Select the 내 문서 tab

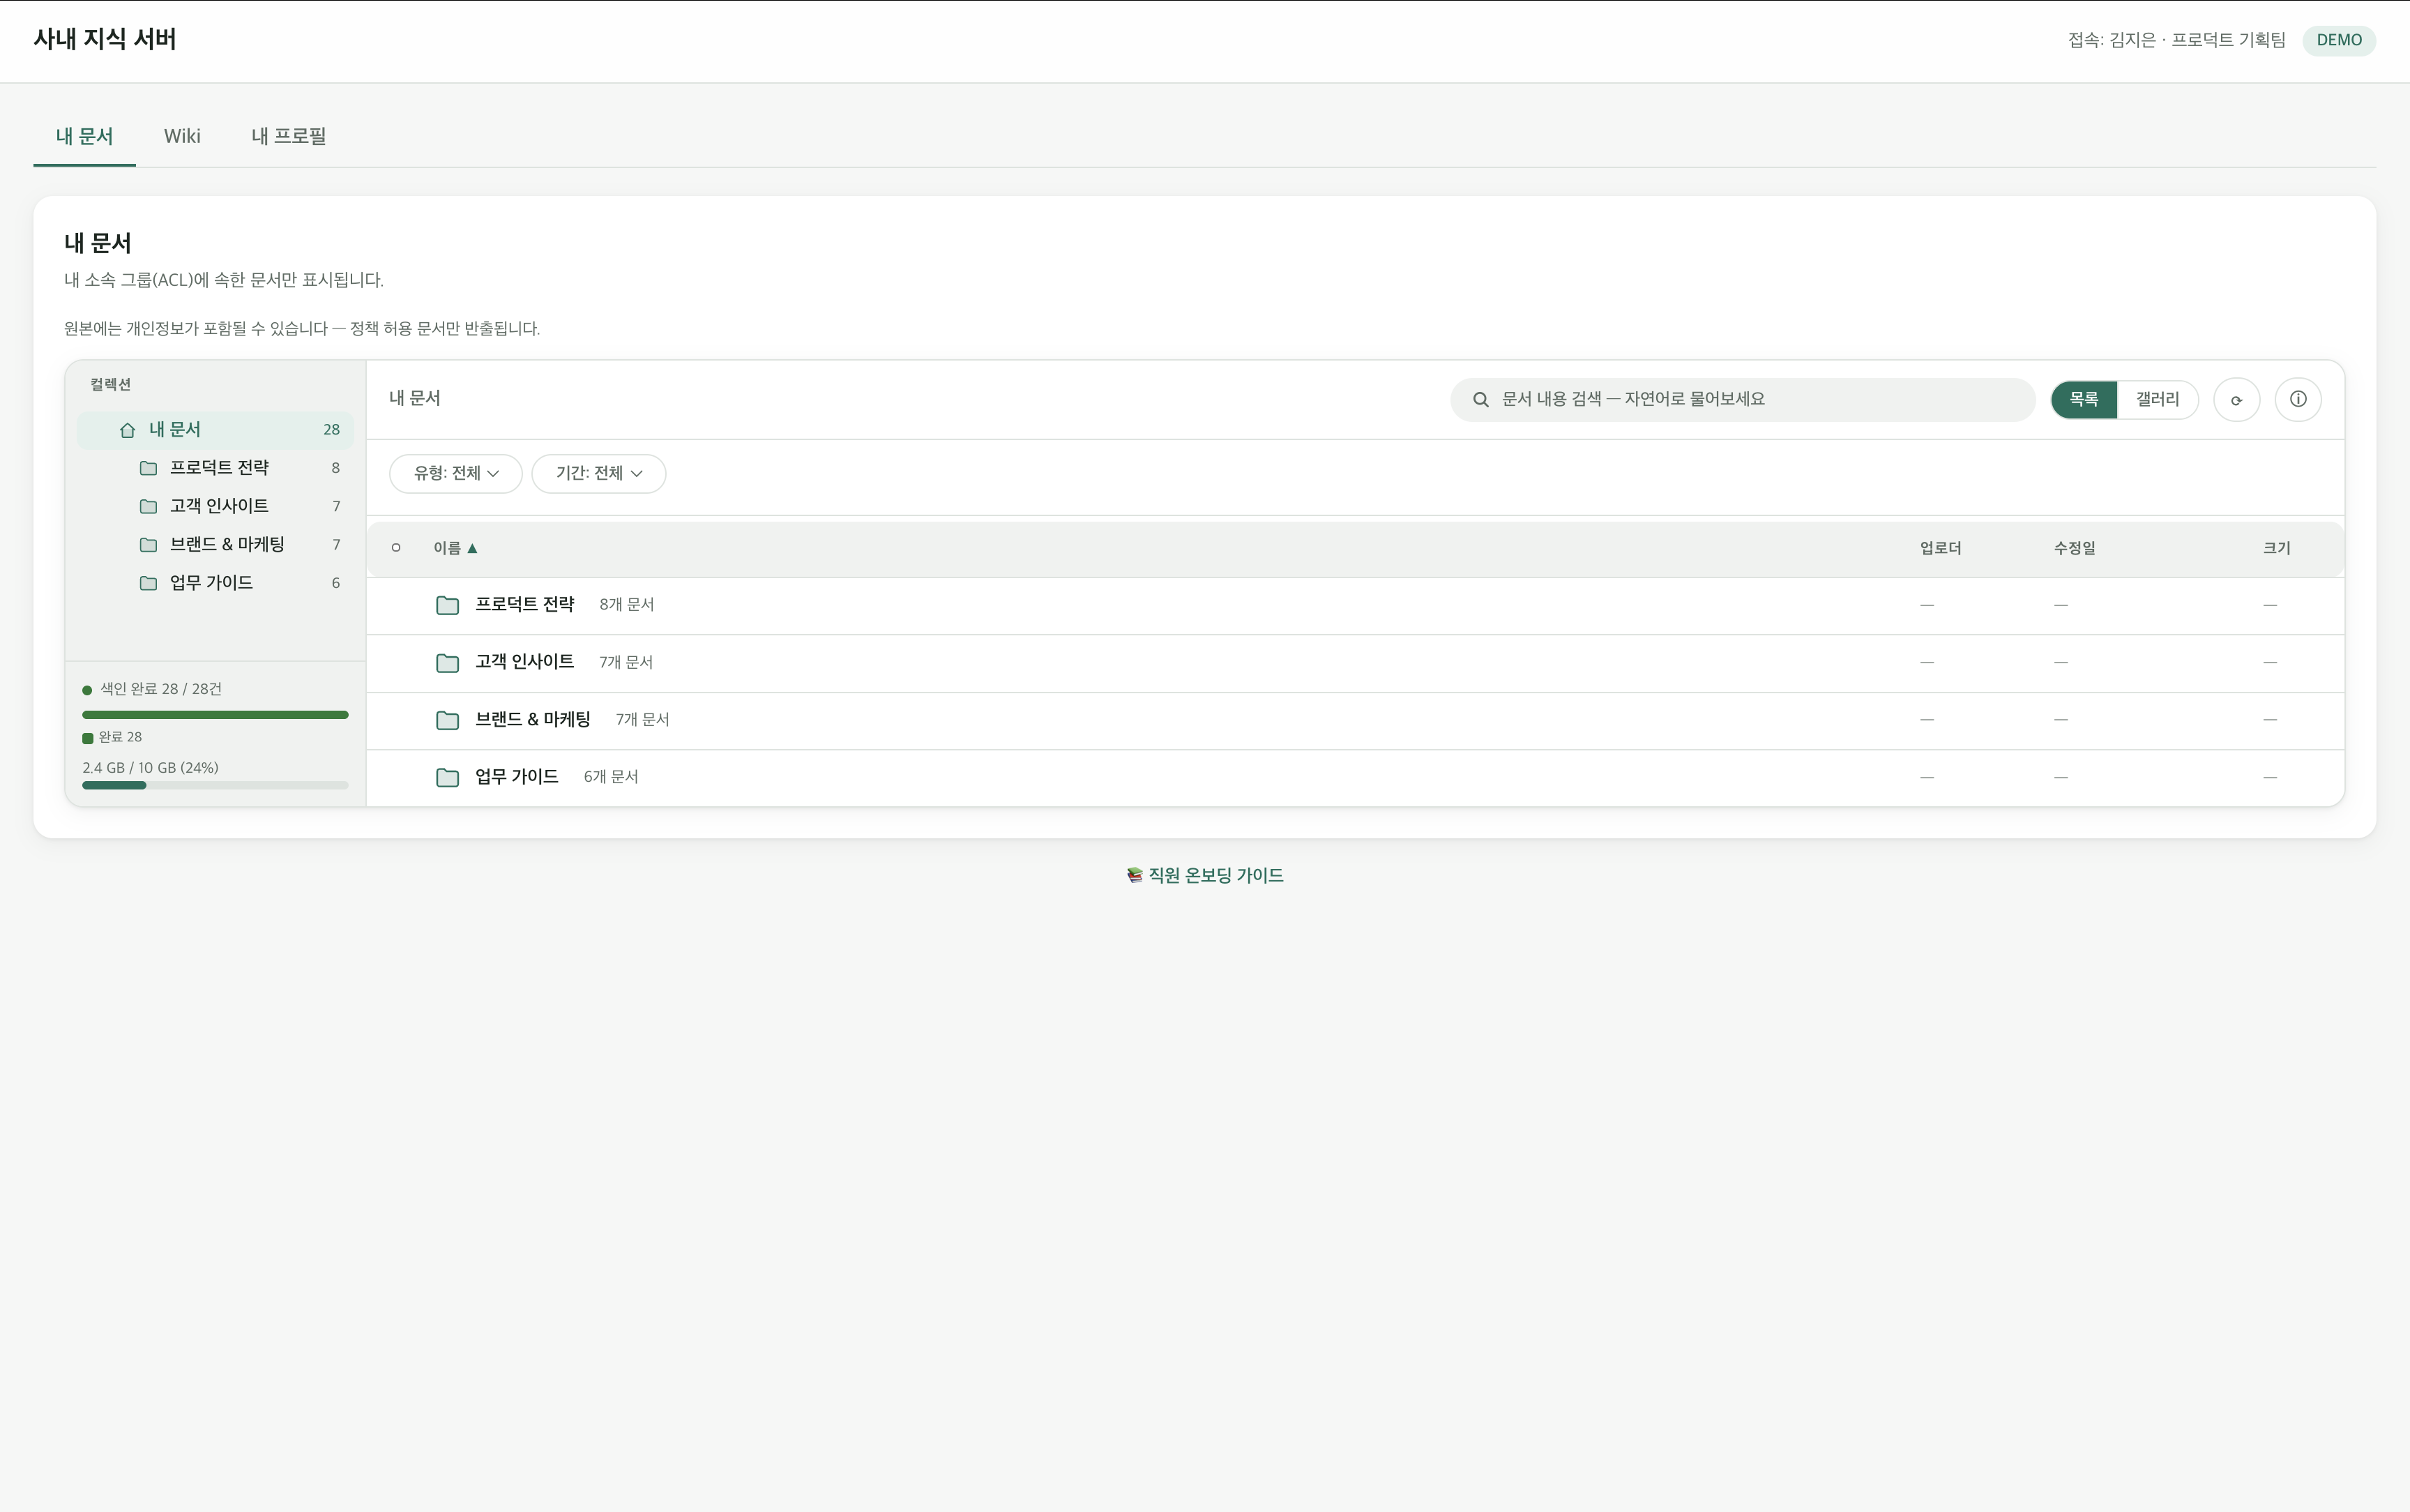(84, 136)
